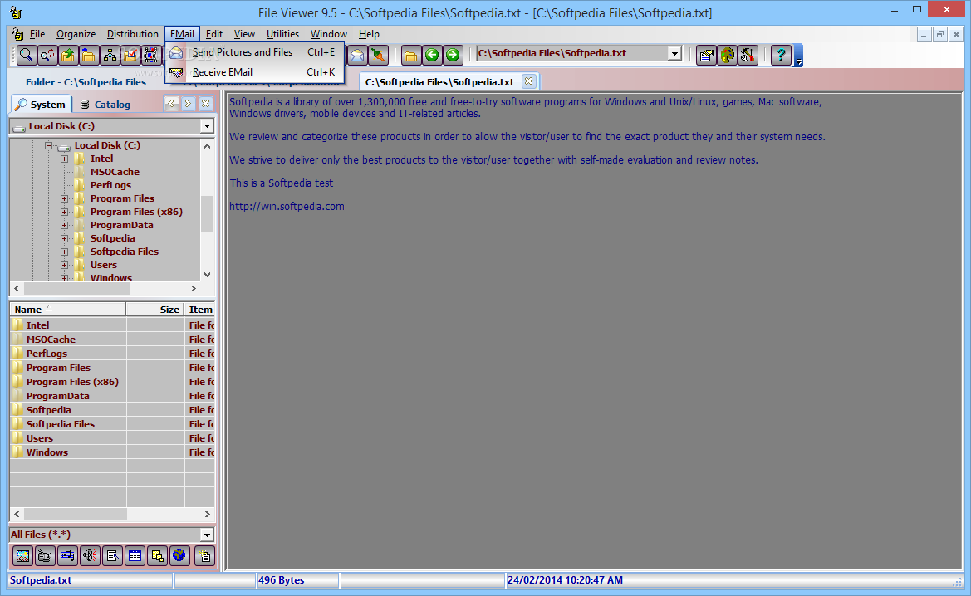971x596 pixels.
Task: Click the text document filter icon
Action: click(112, 556)
